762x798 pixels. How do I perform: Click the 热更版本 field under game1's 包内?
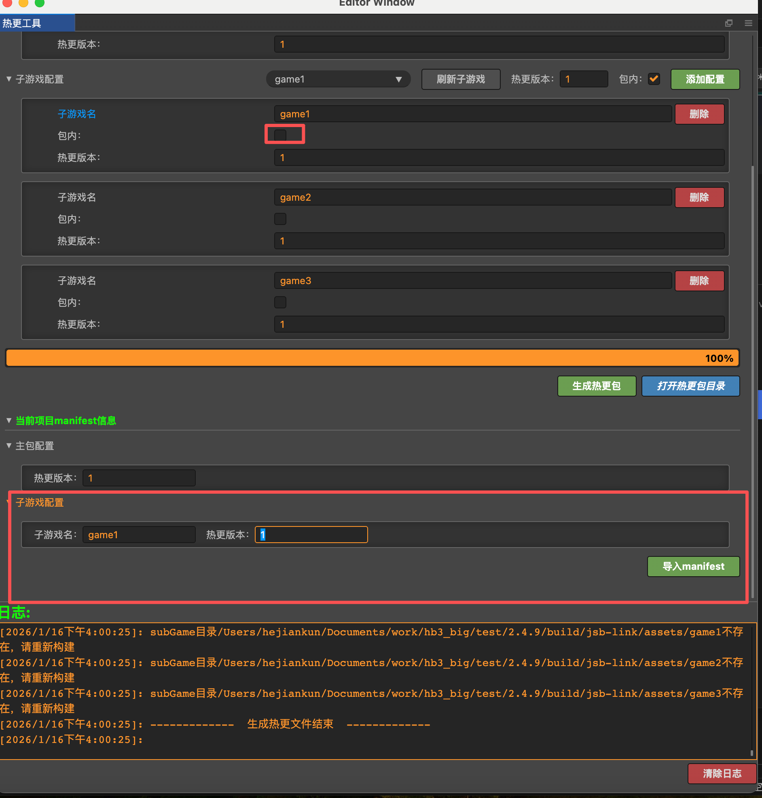[499, 158]
